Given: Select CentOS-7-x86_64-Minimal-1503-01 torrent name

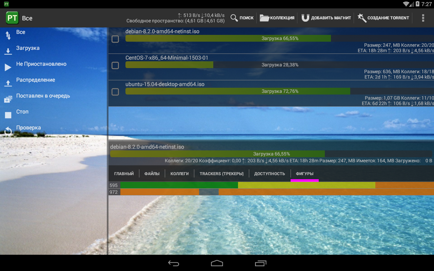Looking at the screenshot, I should coord(167,58).
